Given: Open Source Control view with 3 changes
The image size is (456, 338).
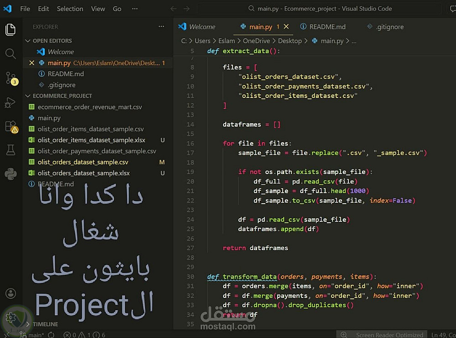Looking at the screenshot, I should coord(11,78).
